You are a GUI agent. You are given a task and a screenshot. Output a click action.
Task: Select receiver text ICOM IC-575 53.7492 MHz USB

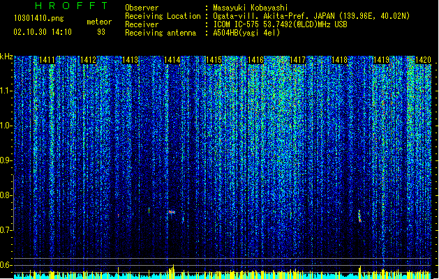[280, 24]
